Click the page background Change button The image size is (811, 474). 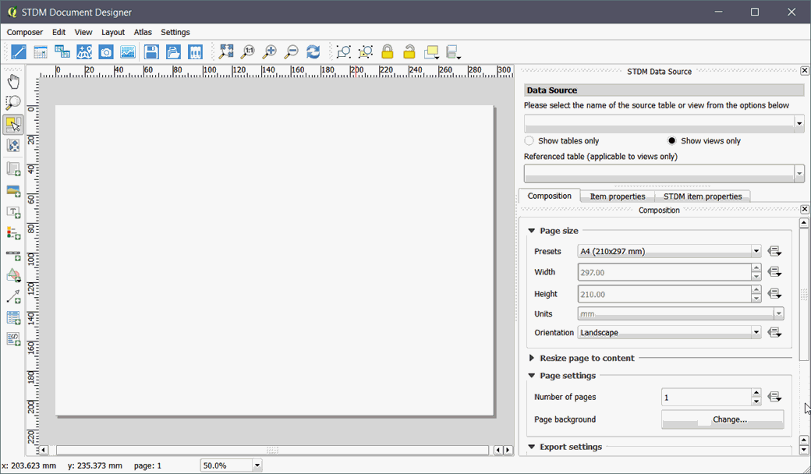tap(722, 419)
